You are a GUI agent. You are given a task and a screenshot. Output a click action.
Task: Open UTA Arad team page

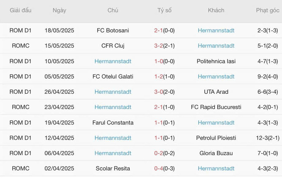point(216,92)
